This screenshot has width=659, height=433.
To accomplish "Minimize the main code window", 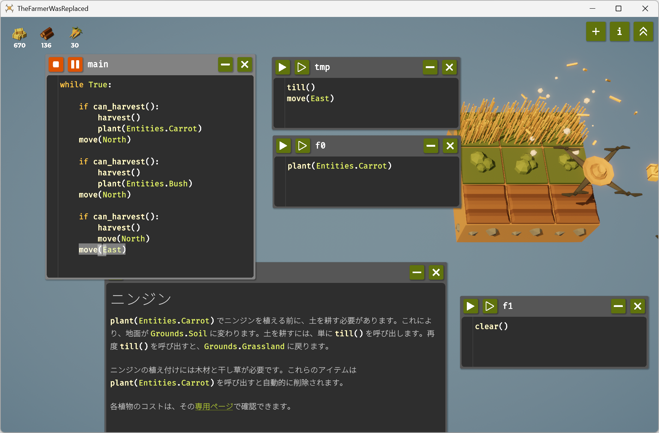I will pyautogui.click(x=225, y=65).
